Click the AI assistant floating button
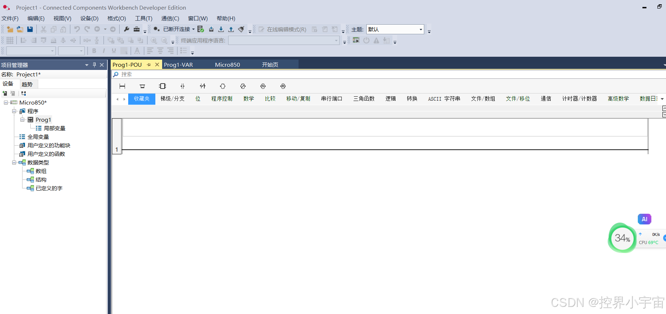The height and width of the screenshot is (314, 666). click(645, 219)
